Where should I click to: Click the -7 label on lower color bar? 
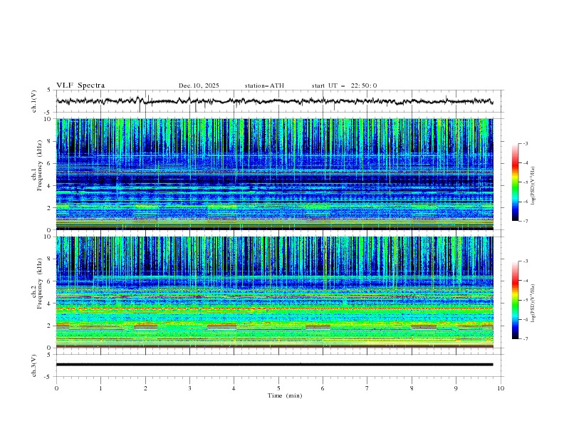pos(524,339)
